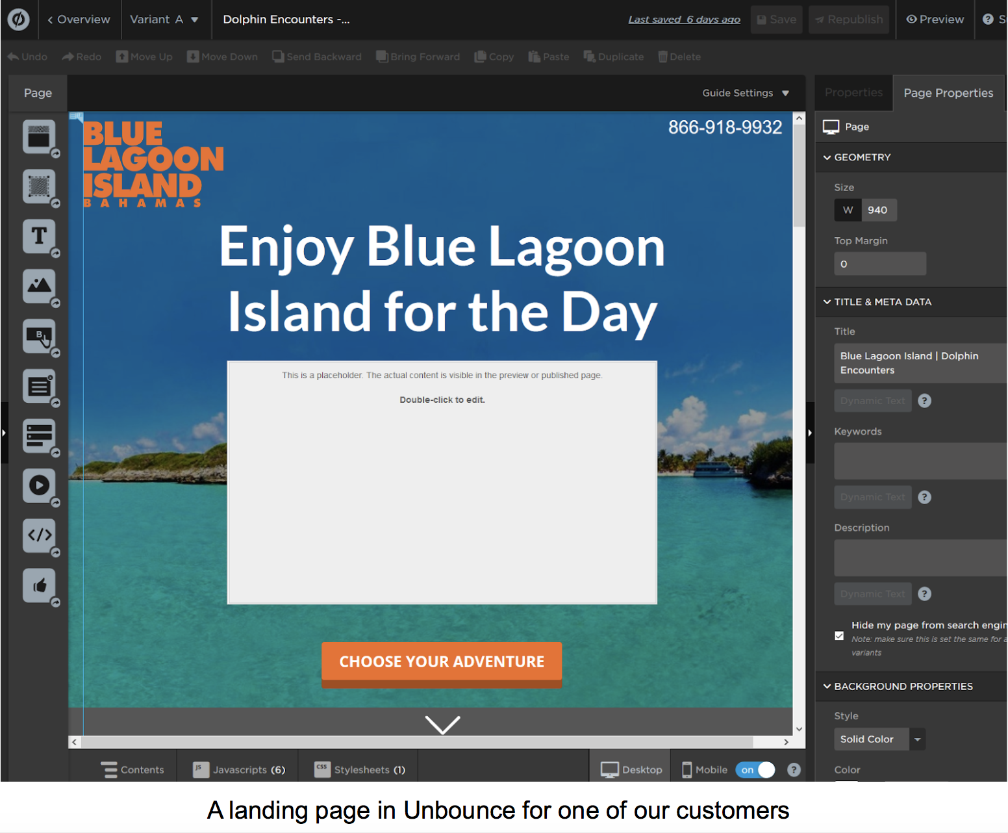Go back to Overview
The height and width of the screenshot is (833, 1008).
(79, 19)
